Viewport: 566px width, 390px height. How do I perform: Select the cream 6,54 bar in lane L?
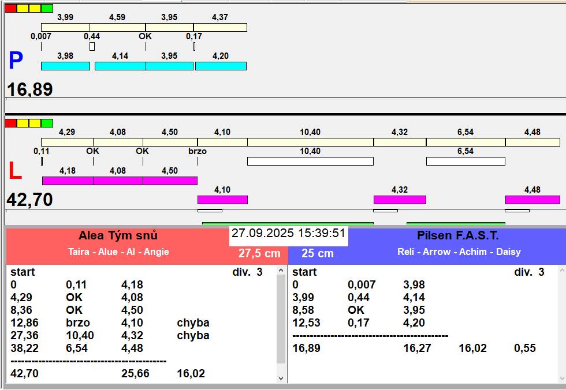[x=466, y=142]
